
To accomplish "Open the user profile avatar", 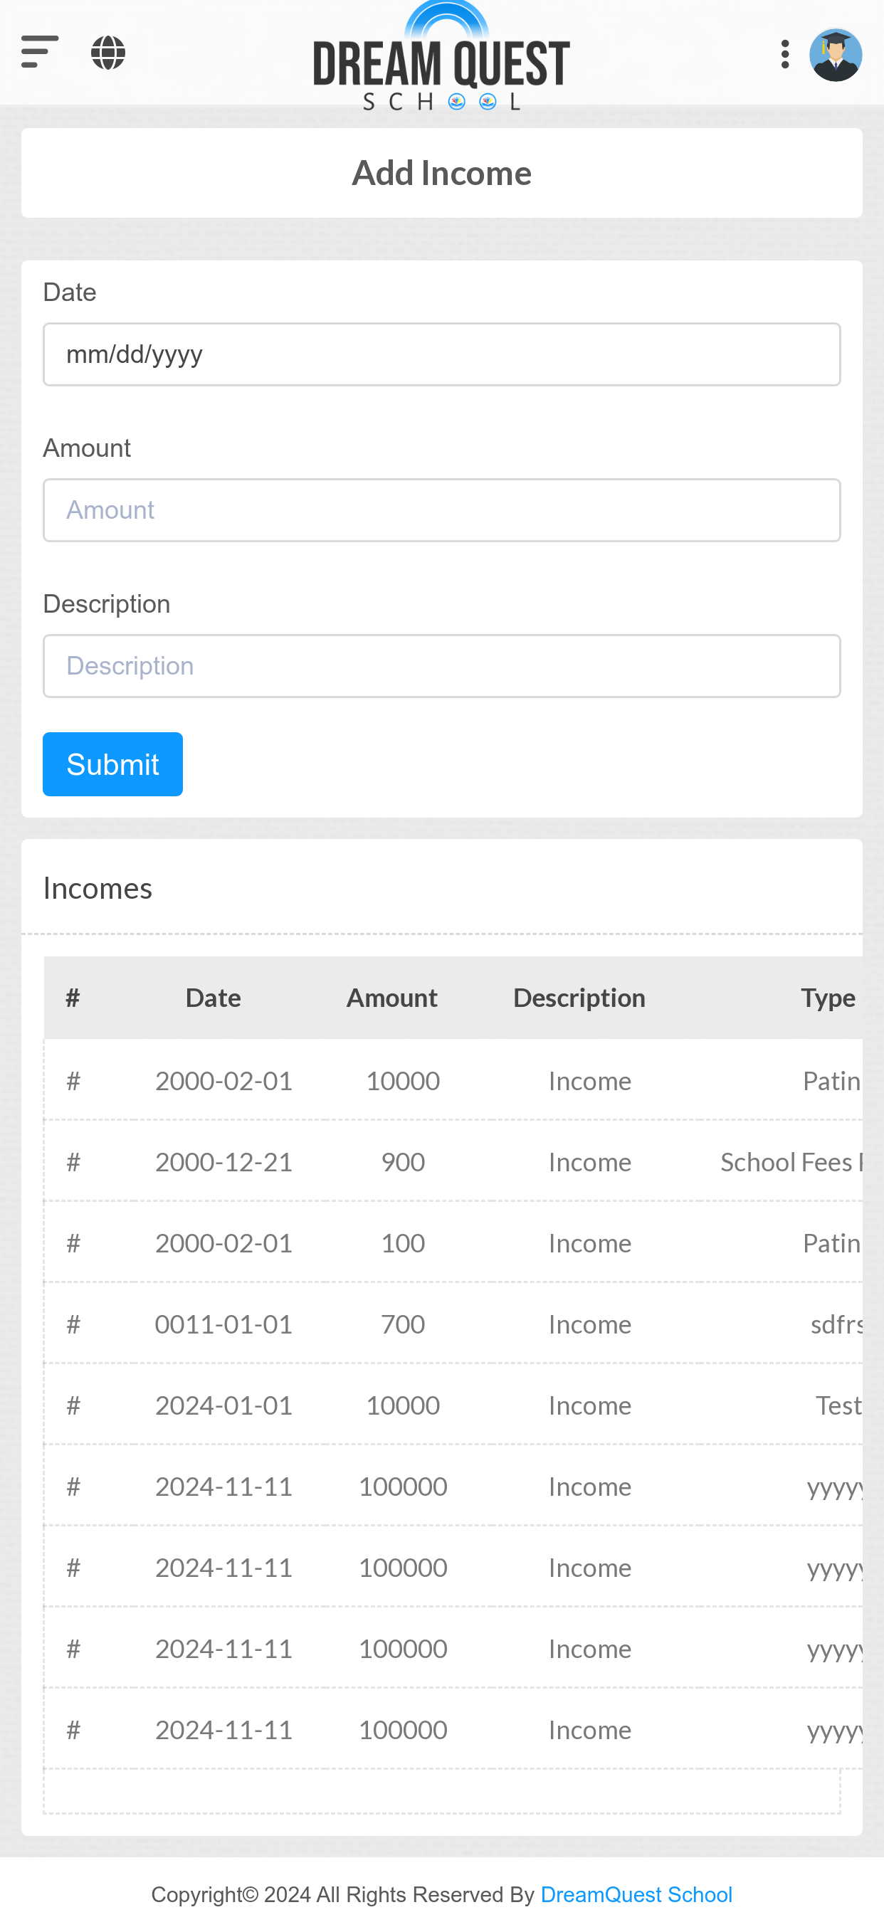I will coord(835,55).
